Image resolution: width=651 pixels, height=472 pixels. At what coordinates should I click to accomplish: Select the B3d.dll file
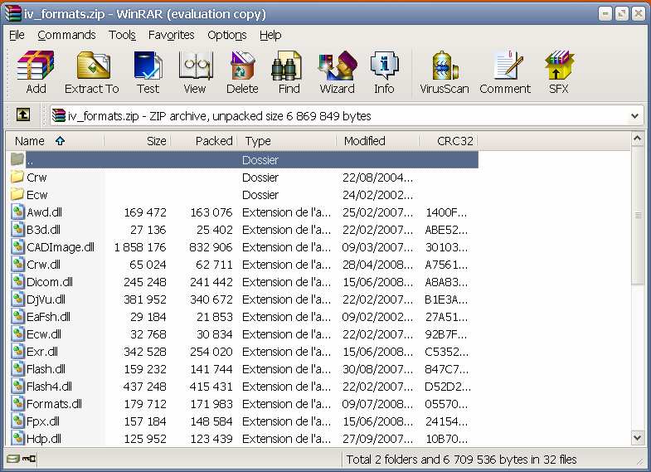43,230
